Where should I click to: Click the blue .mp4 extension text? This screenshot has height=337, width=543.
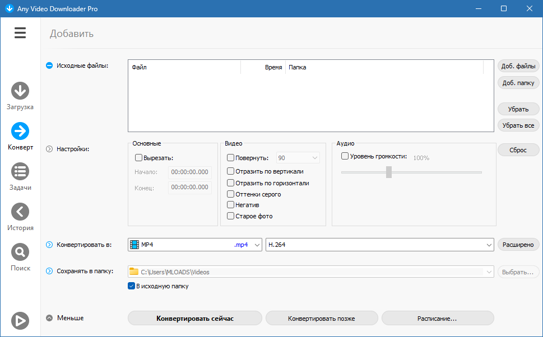(241, 245)
